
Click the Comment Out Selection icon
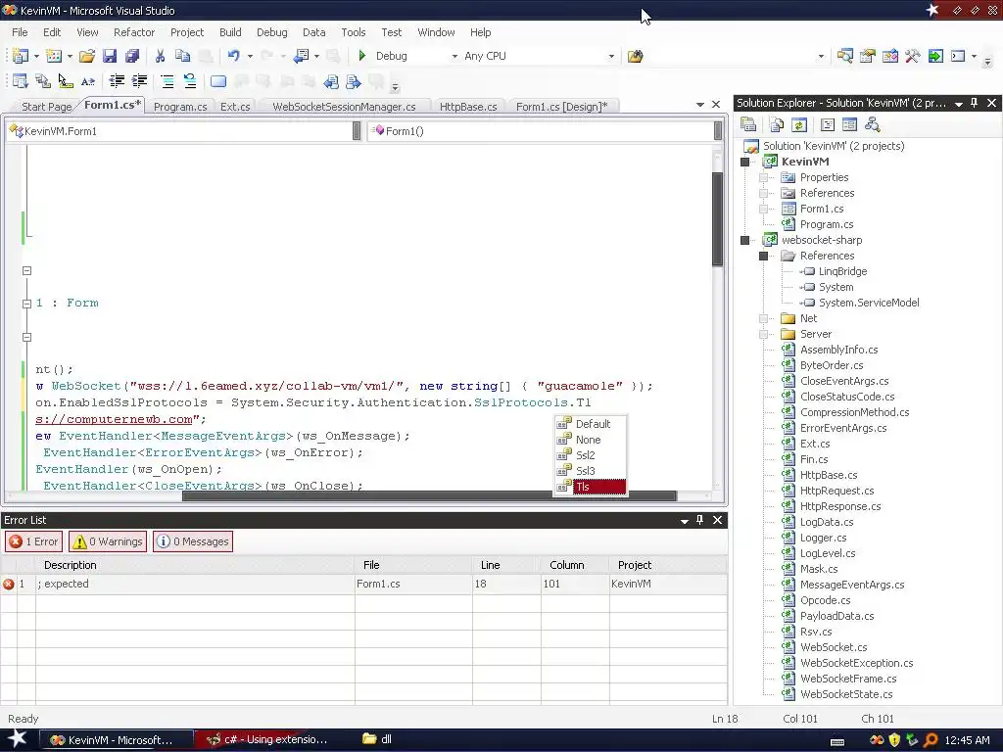pos(167,80)
